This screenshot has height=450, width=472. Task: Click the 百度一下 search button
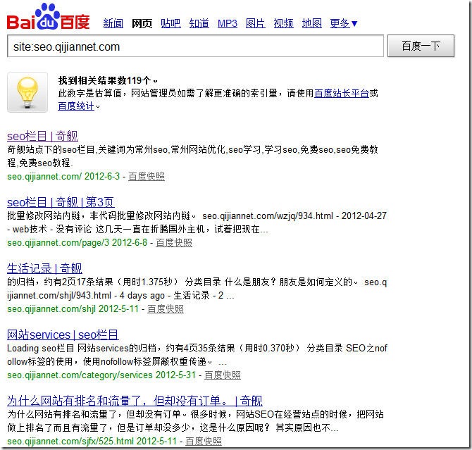click(x=421, y=46)
